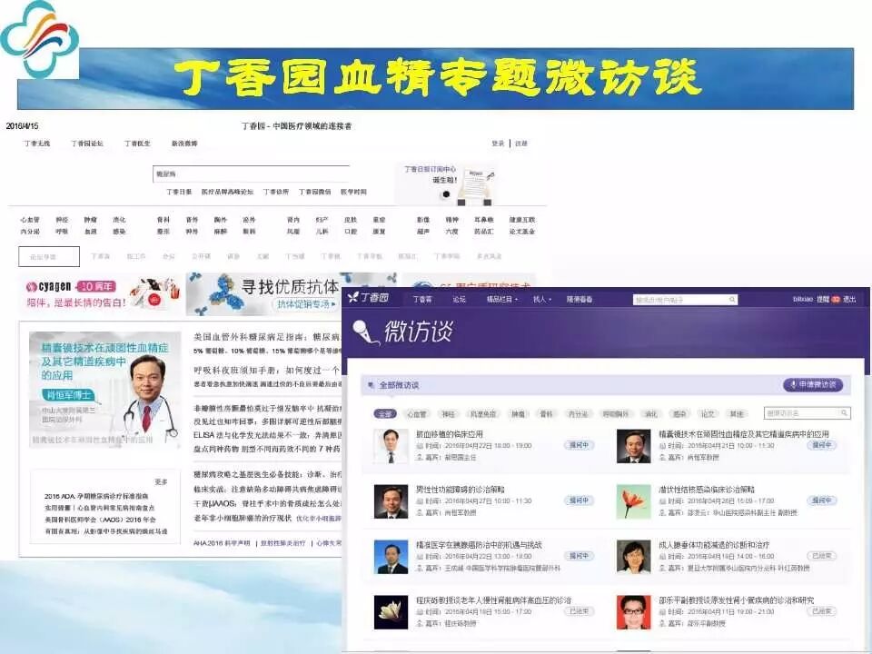The image size is (872, 654).
Task: Click the microphone icon beside 微访谈 title
Action: coord(365,332)
